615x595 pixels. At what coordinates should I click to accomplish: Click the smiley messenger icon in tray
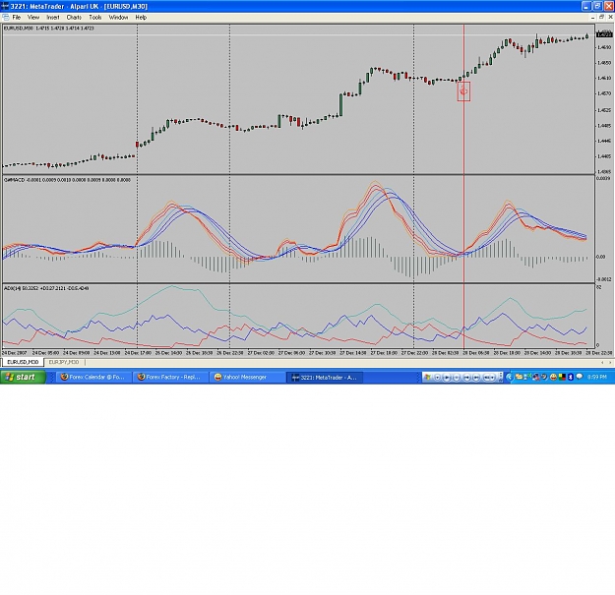pos(553,377)
